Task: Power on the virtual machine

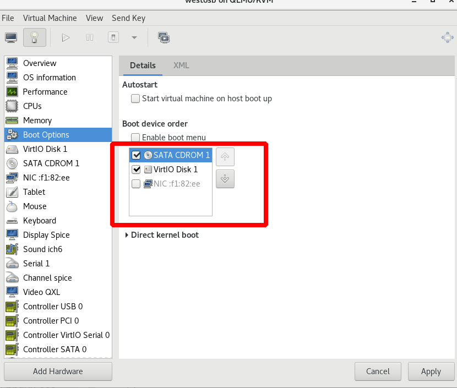Action: coord(66,37)
